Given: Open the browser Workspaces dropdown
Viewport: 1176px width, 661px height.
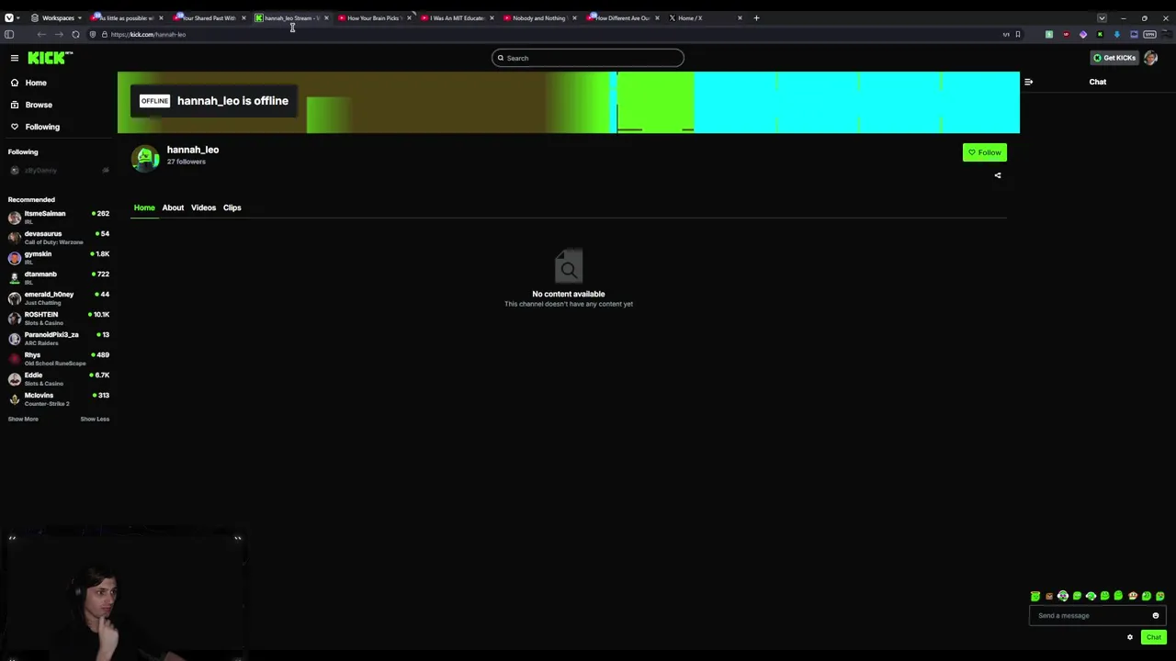Looking at the screenshot, I should 56,17.
